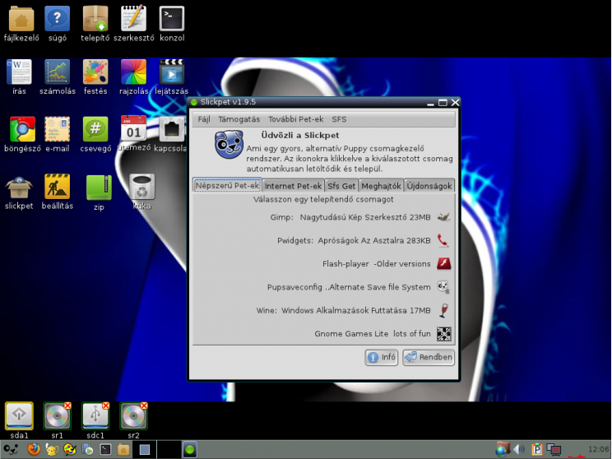Click the Infó button
The height and width of the screenshot is (459, 612).
[x=382, y=357]
